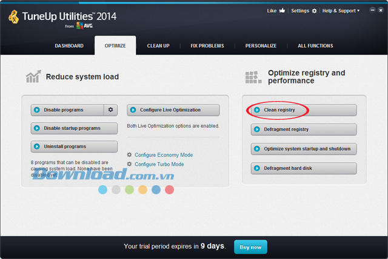
Task: Open the Configure Economy Mode link
Action: click(164, 155)
